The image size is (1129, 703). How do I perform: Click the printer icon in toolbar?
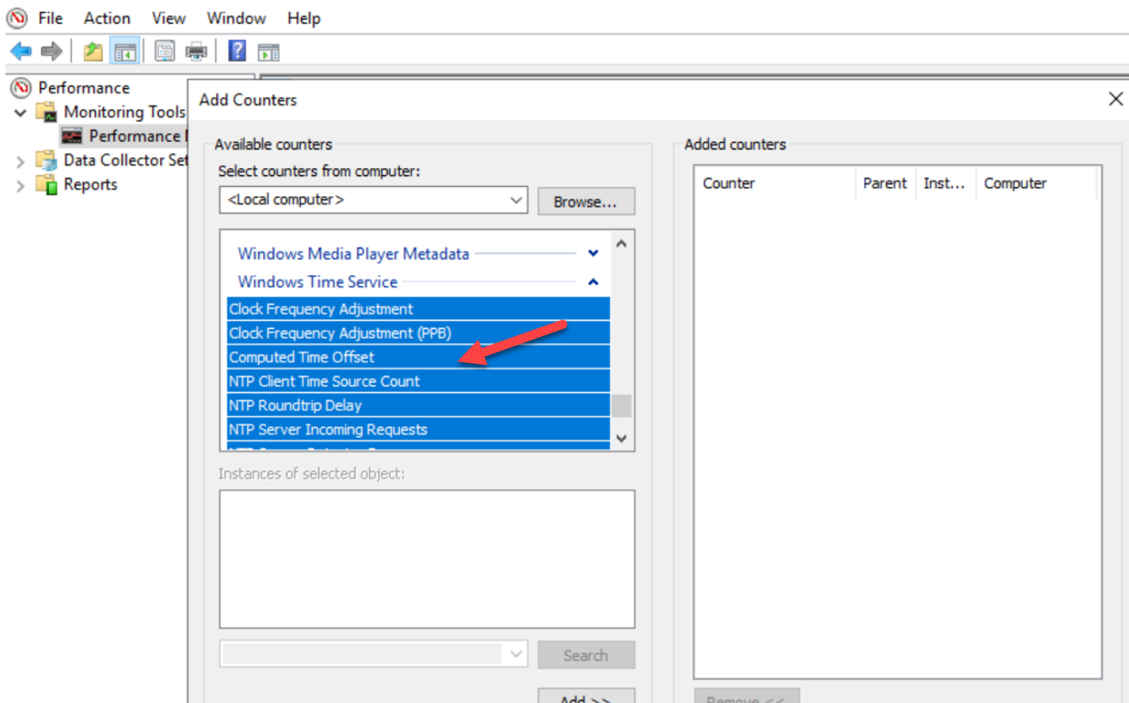pos(196,52)
